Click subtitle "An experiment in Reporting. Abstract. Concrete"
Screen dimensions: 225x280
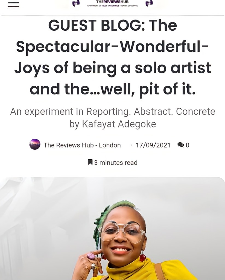[x=113, y=112]
